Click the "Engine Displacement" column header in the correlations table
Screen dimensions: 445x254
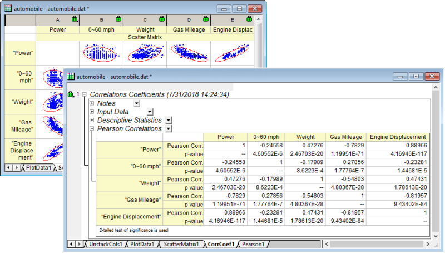pos(398,137)
